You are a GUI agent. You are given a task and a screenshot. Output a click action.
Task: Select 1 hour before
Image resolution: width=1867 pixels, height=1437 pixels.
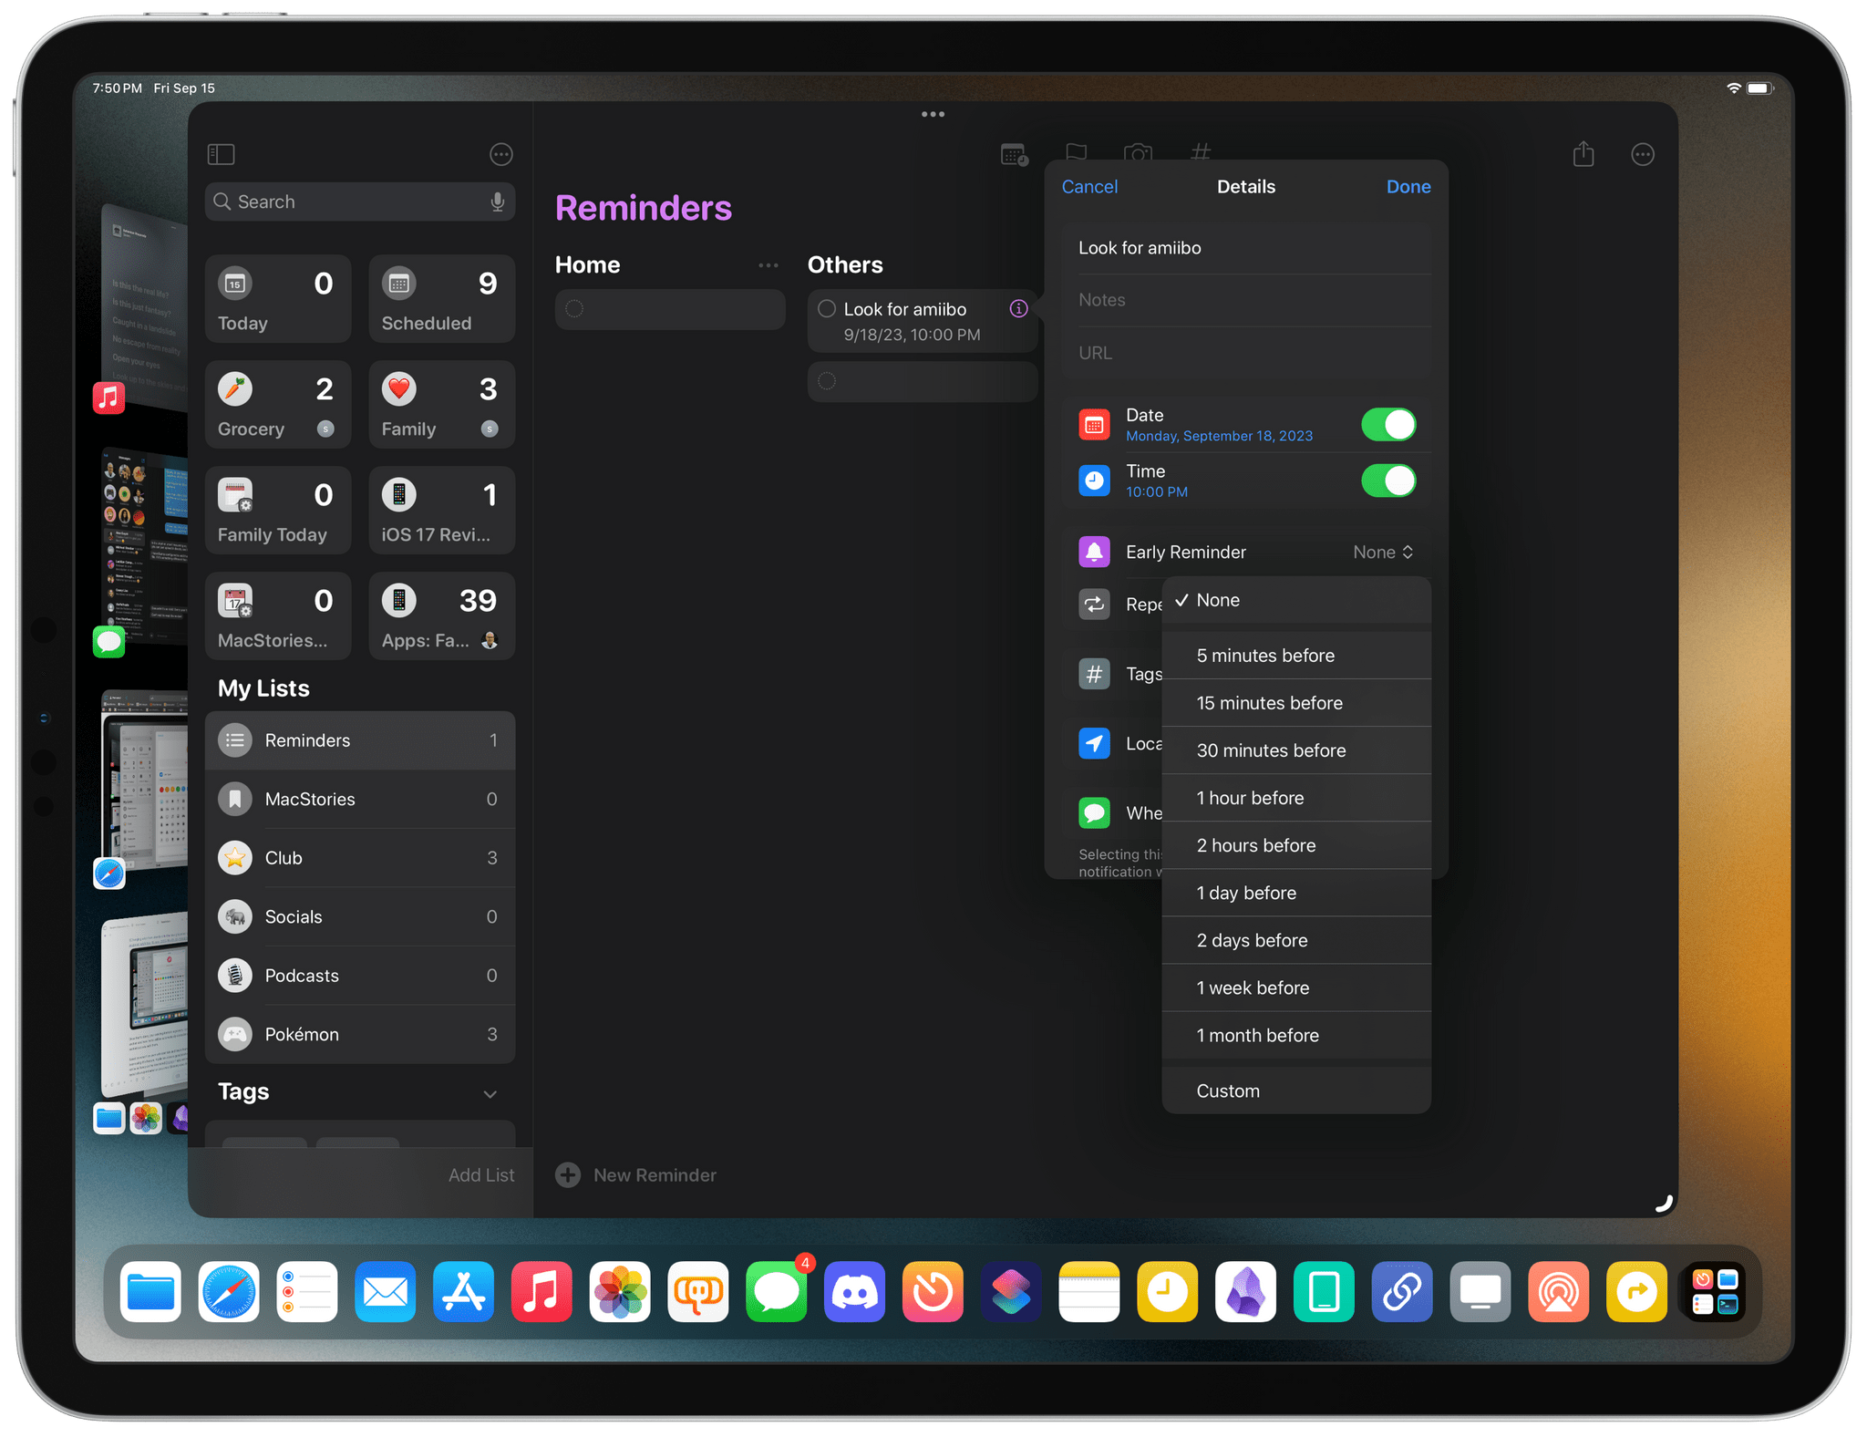point(1296,798)
